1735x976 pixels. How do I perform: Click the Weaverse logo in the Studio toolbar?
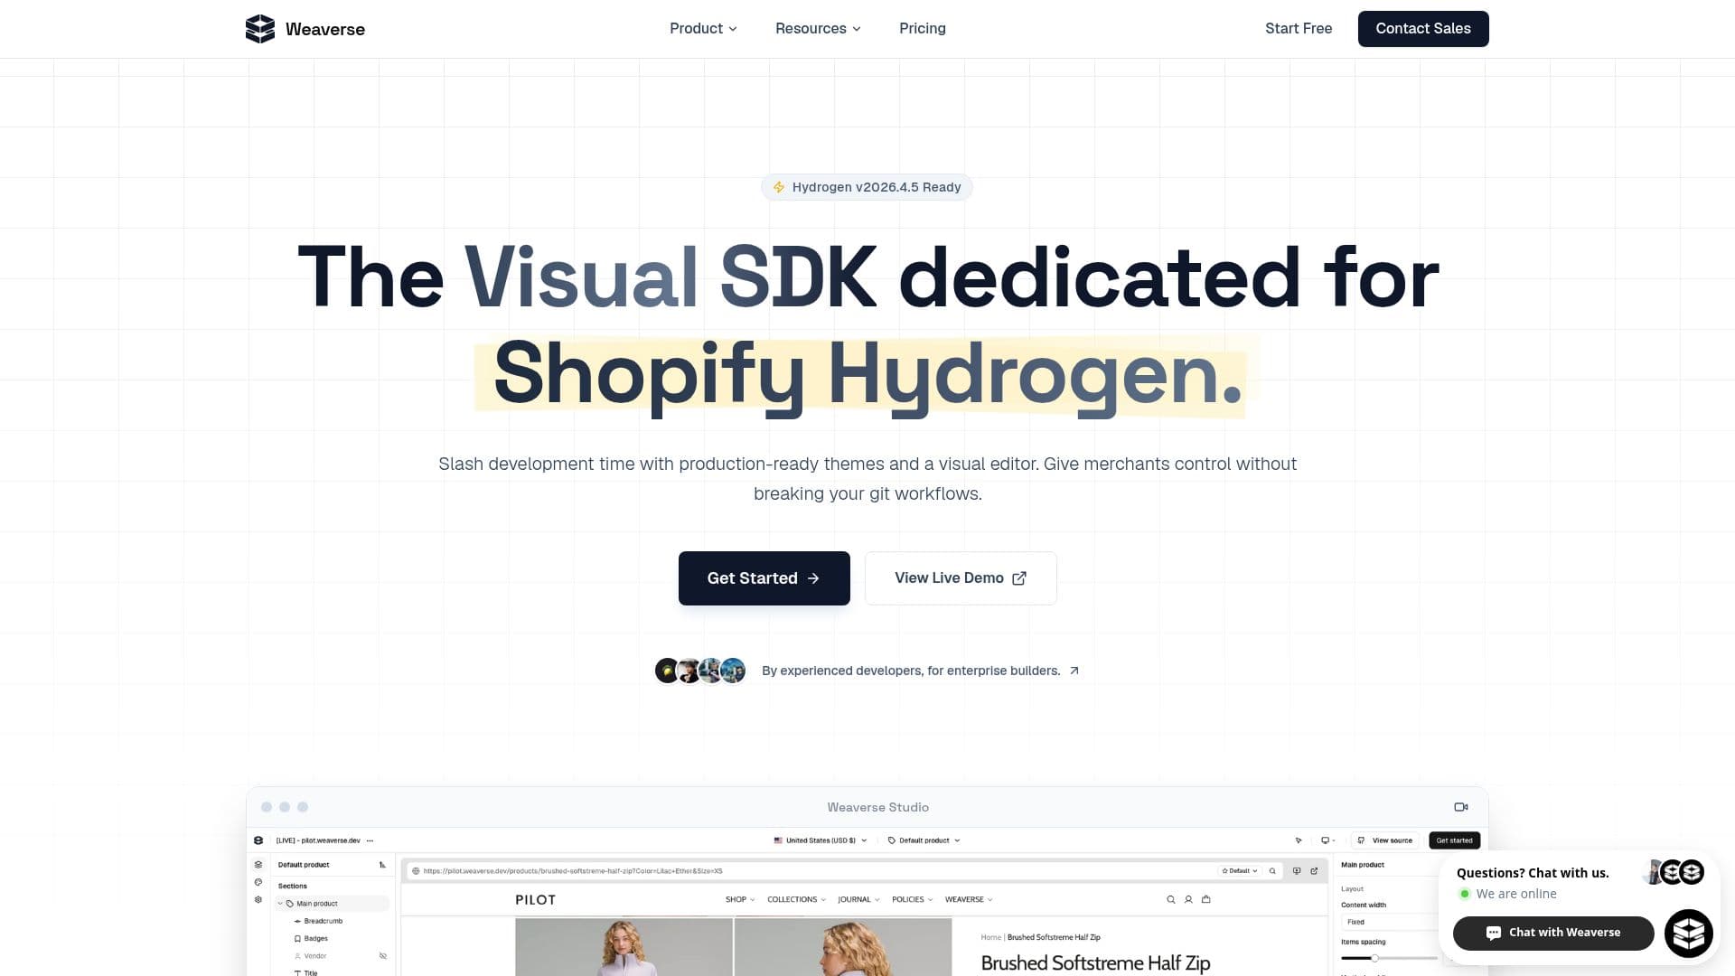click(258, 840)
